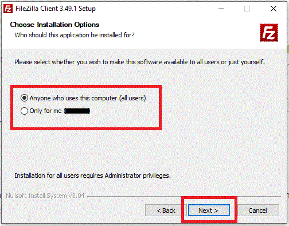This screenshot has height=226, width=289.
Task: Click 'FileZilla Client 3.49.1 Setup' title text
Action: point(56,9)
